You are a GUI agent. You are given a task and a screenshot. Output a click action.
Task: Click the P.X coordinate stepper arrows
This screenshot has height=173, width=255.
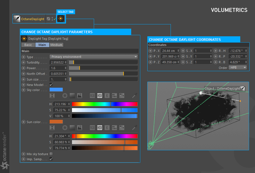pos(178,51)
